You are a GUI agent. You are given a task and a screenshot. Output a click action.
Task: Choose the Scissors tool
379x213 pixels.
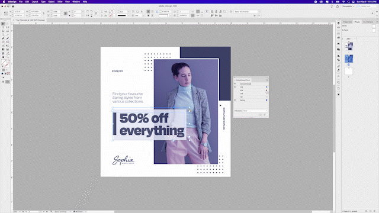click(x=3, y=46)
